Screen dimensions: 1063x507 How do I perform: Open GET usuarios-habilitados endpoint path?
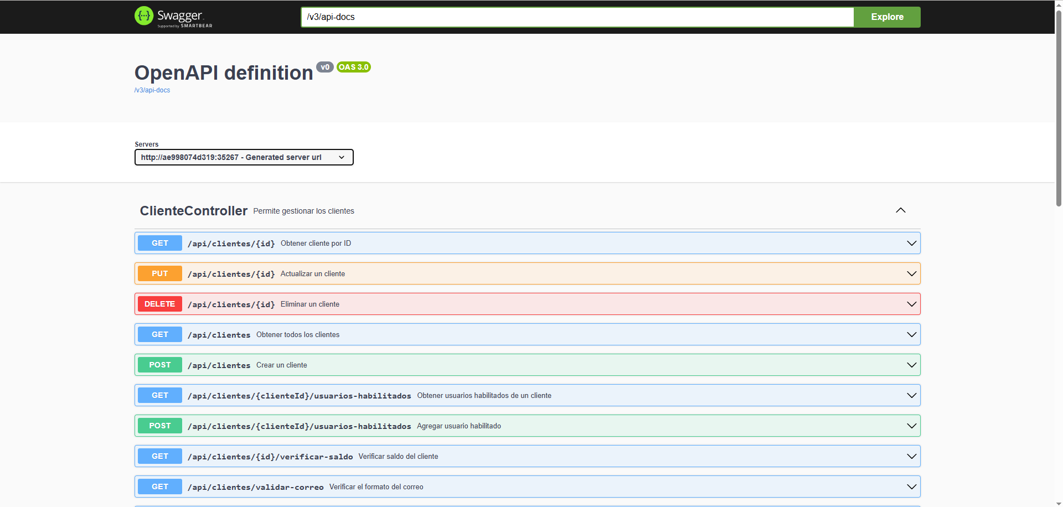tap(299, 396)
